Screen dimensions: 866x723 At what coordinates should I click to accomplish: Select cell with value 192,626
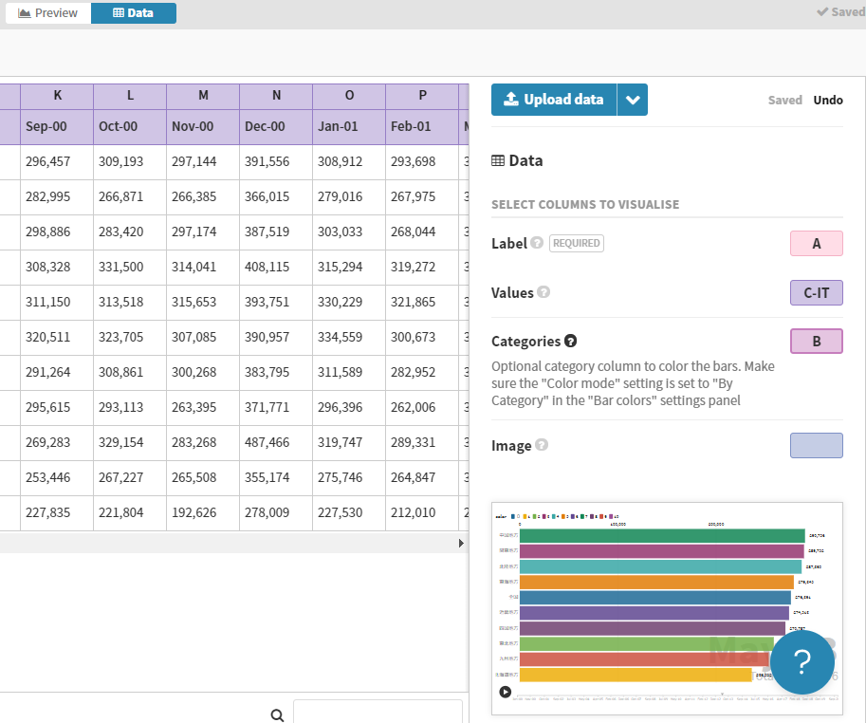point(203,512)
